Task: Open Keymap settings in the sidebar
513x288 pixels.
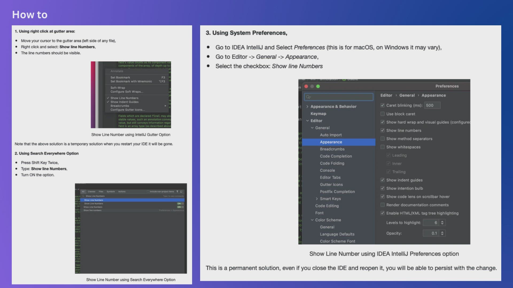Action: coord(318,114)
